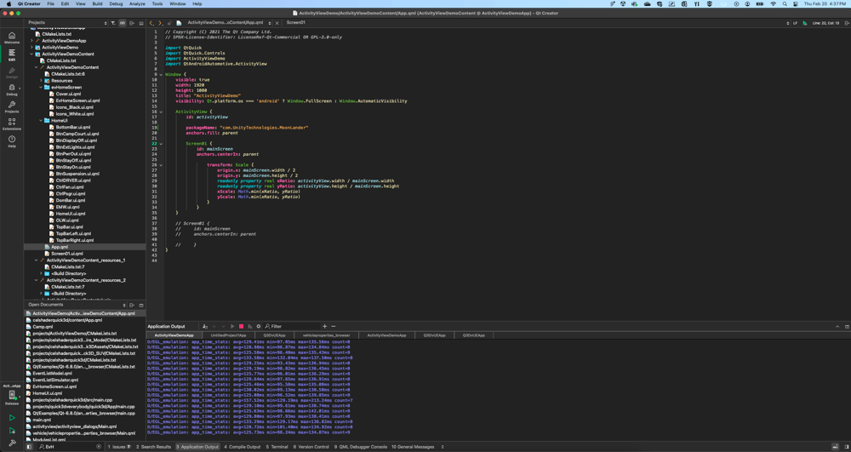Collapse the HomeUI folder
The image size is (851, 452).
pyautogui.click(x=42, y=121)
